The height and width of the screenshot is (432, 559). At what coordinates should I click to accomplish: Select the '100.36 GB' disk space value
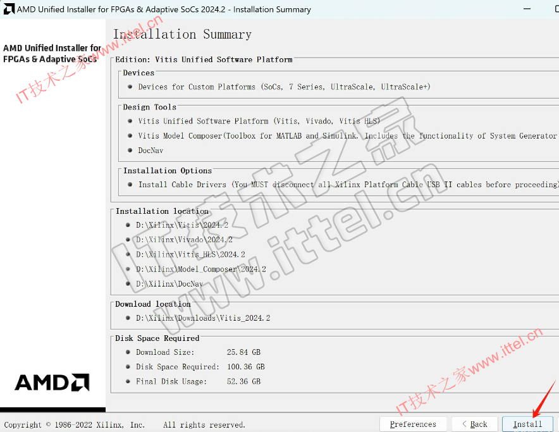tap(246, 367)
